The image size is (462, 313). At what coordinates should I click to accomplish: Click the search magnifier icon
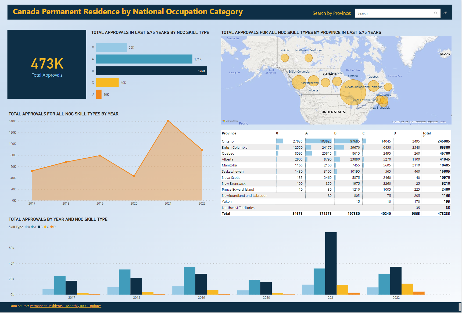[x=435, y=13]
